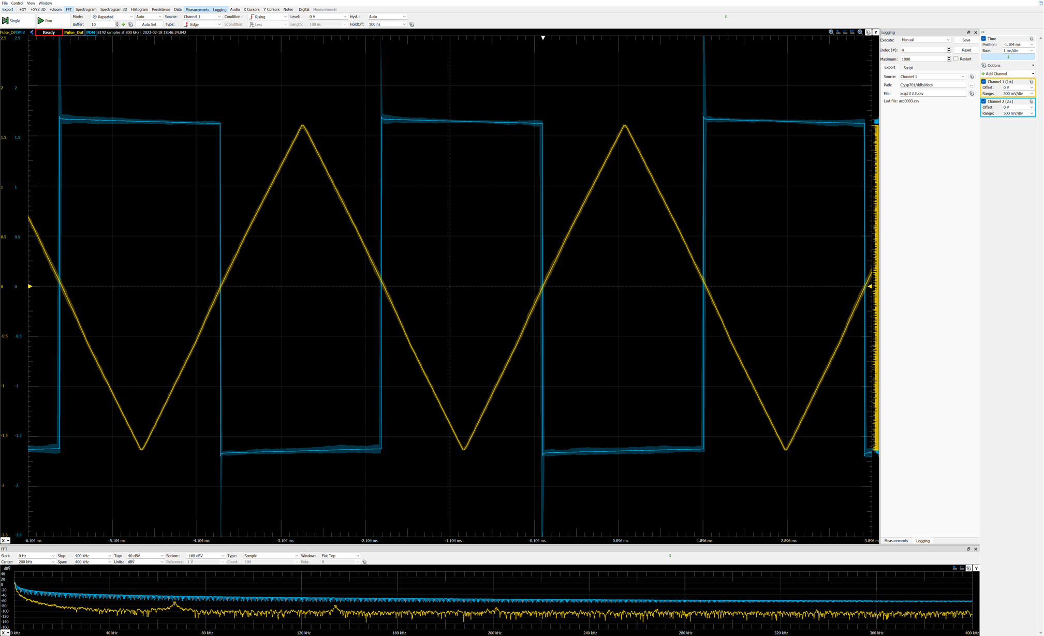Open the Spectrogram view

(86, 9)
